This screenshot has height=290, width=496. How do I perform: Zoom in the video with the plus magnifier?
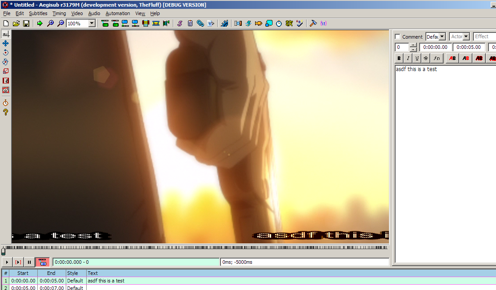pyautogui.click(x=50, y=24)
